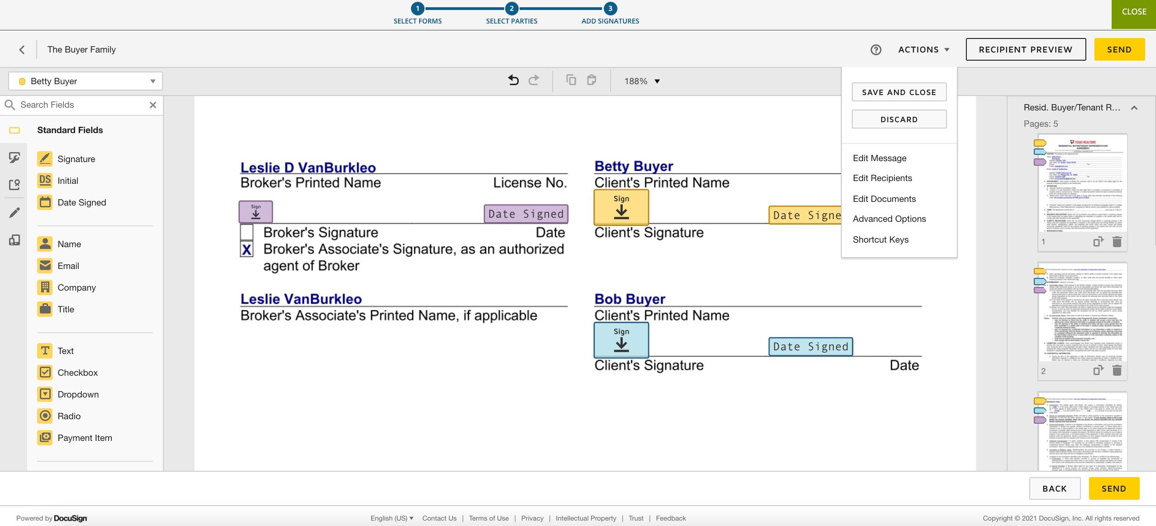
Task: Delete page 1 with trash icon
Action: coord(1117,242)
